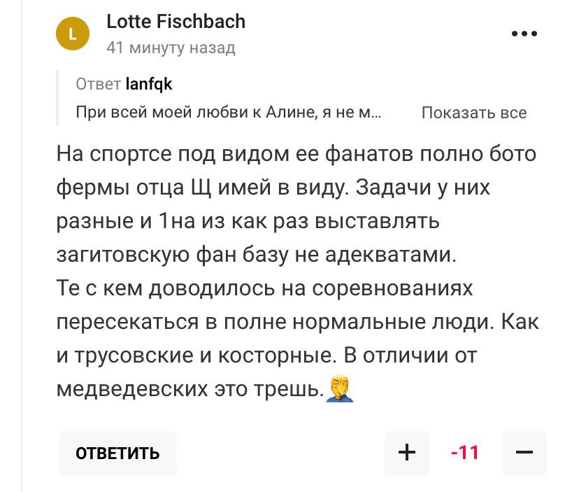Click the comment line starting "На спортсе"
The height and width of the screenshot is (492, 579).
(296, 153)
